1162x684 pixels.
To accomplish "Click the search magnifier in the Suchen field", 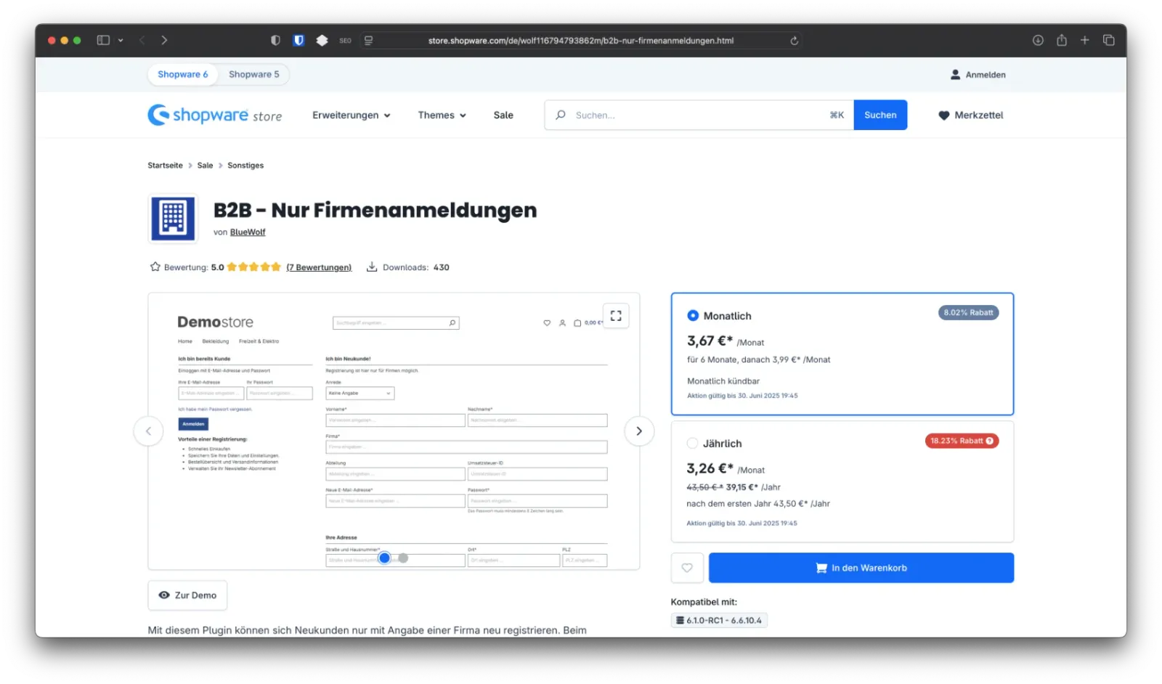I will [559, 115].
